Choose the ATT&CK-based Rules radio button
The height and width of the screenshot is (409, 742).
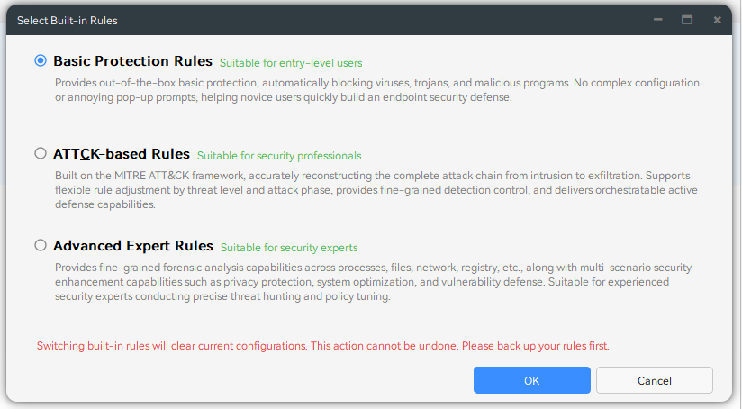41,153
